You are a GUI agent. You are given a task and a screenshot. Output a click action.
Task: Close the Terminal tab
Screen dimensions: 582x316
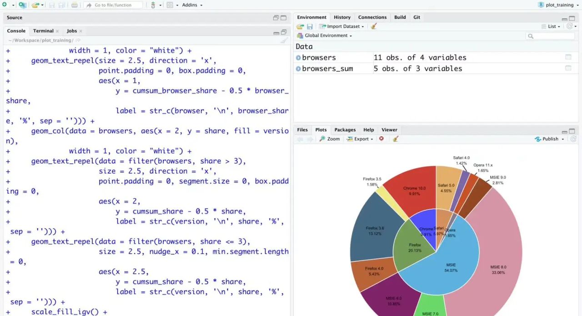coord(57,31)
